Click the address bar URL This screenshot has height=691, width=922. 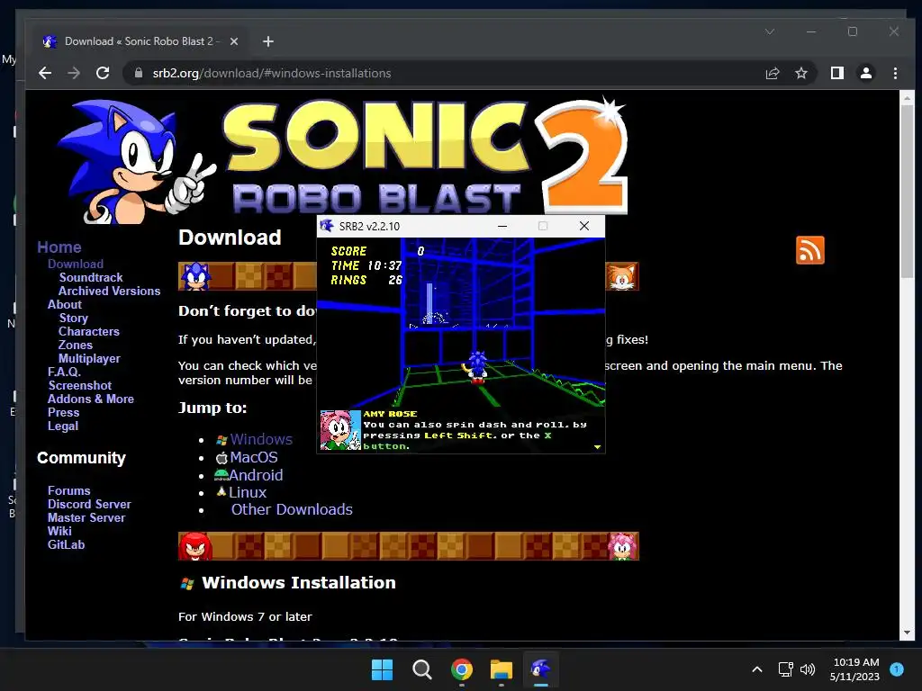(272, 73)
